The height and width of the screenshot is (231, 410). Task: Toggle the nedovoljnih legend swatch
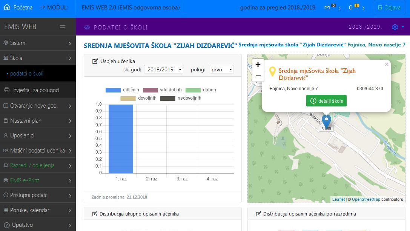167,99
